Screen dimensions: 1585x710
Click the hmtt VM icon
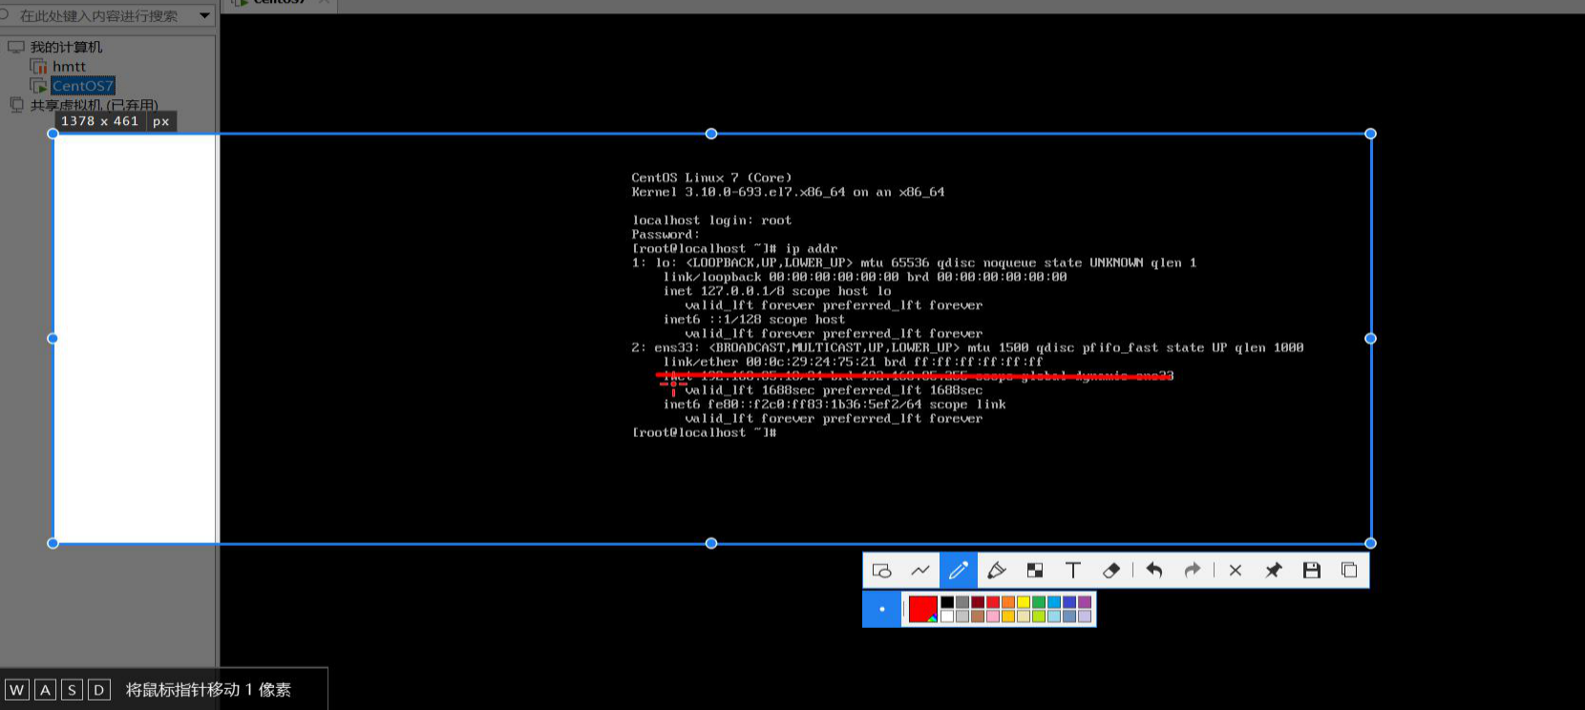click(x=38, y=66)
